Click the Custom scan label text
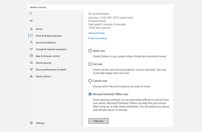The image size is (202, 132). point(100,81)
